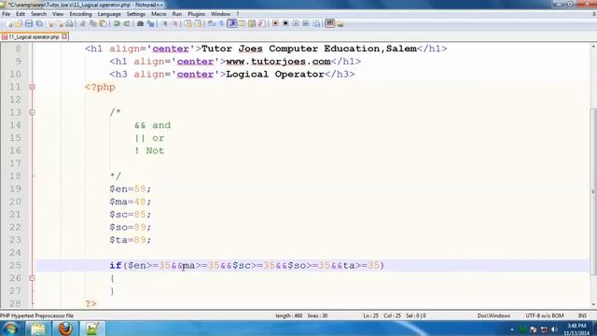The image size is (597, 336).
Task: Click on 'Logical Operator' text in line 10
Action: [x=275, y=74]
